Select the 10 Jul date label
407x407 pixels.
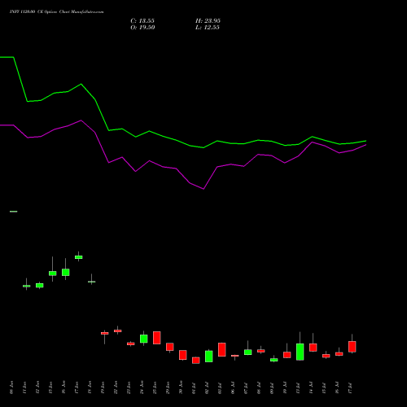click(285, 387)
